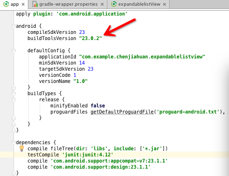Close the gradle-wrapper.properties tab
The image size is (229, 176).
pos(102,4)
